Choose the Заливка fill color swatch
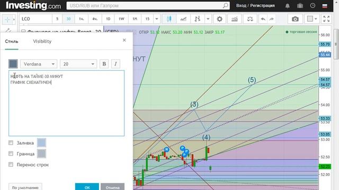Image resolution: width=339 pixels, height=190 pixels. [41, 143]
